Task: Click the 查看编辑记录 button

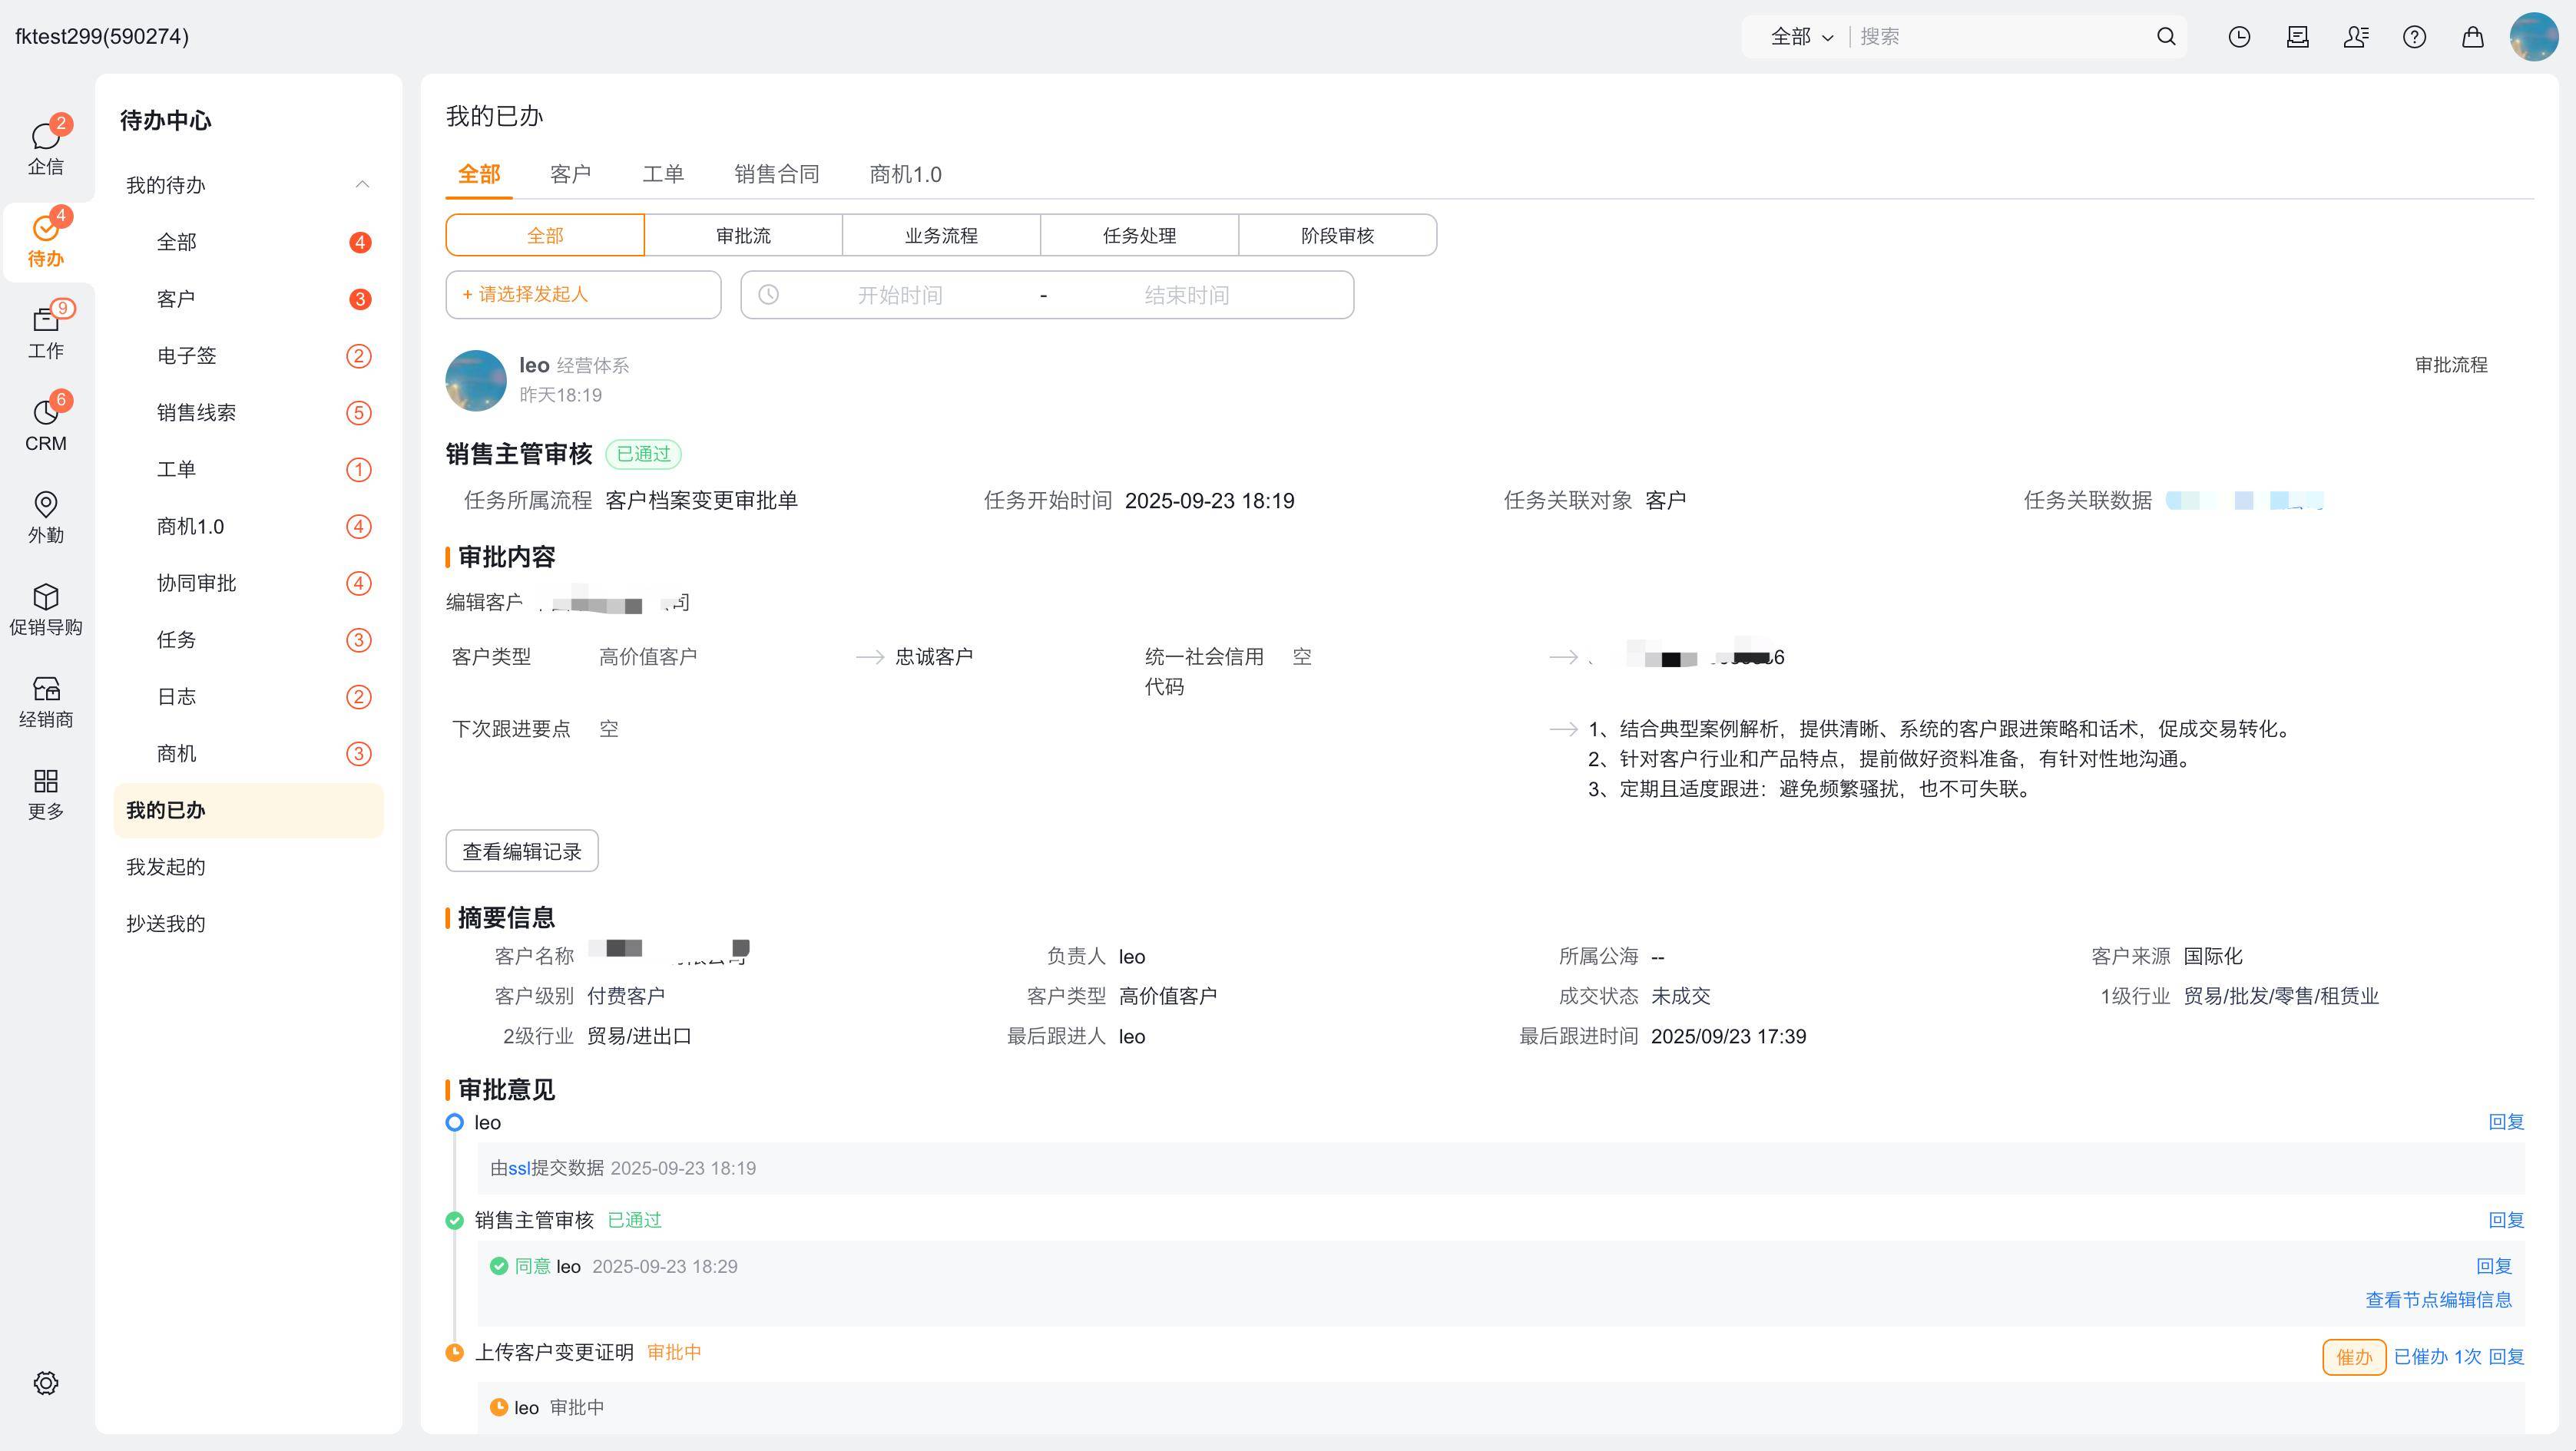Action: pyautogui.click(x=521, y=851)
